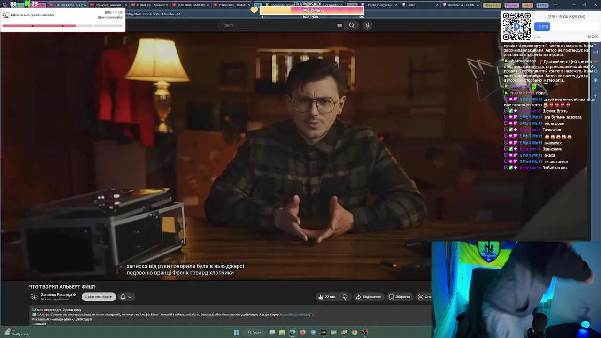The image size is (601, 338).
Task: Click the taskbar Пошук search box
Action: pyautogui.click(x=254, y=332)
